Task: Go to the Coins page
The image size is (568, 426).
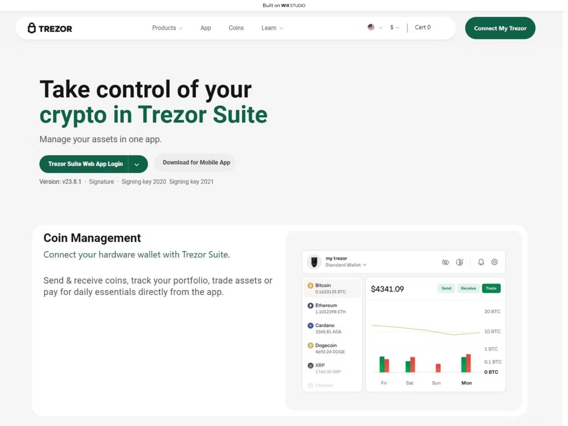Action: (x=236, y=28)
